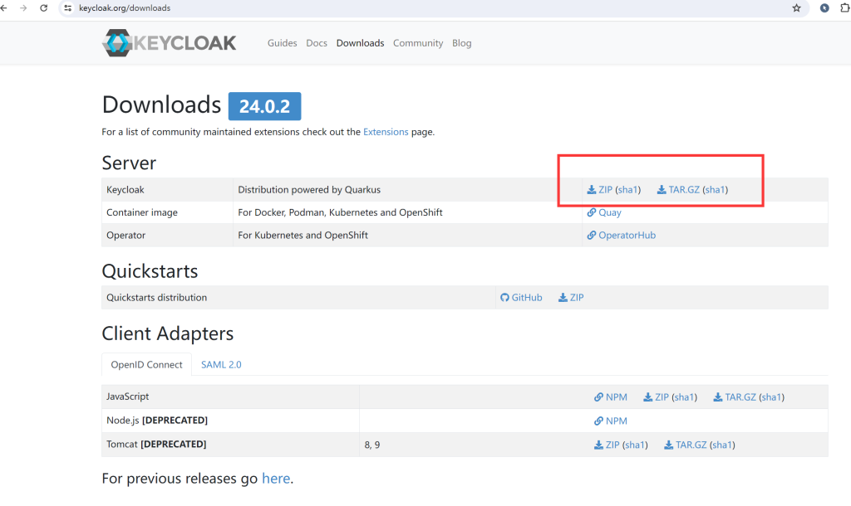Screen dimensions: 851x506
Task: Click the Keycloak logo
Action: click(169, 43)
